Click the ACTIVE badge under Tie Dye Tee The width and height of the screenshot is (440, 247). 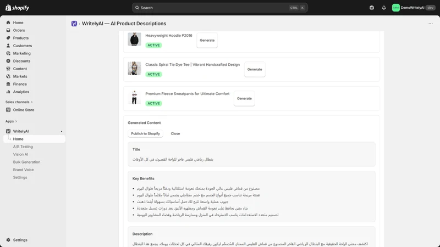153,74
